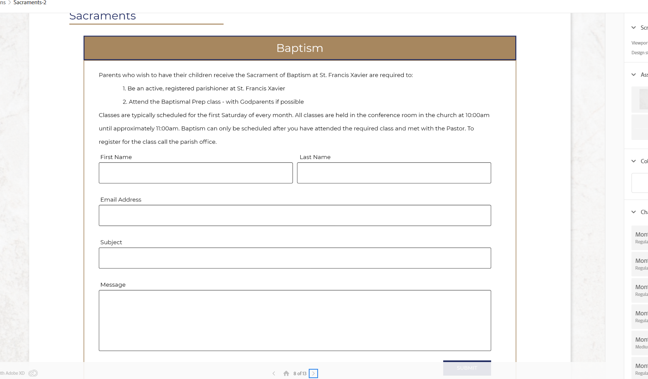Click the Message text area
This screenshot has height=379, width=648.
(x=295, y=320)
